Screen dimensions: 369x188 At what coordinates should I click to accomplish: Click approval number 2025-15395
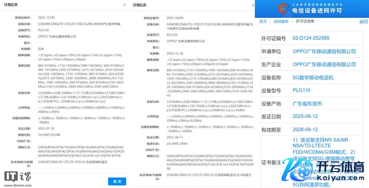coord(46,18)
